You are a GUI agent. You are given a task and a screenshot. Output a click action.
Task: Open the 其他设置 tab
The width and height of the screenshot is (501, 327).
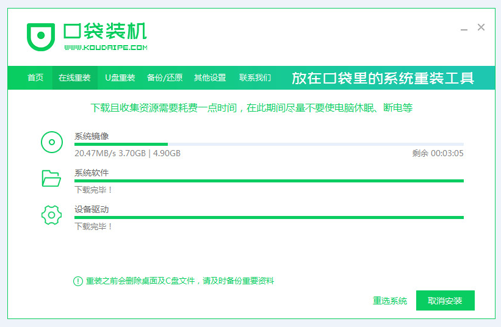pos(210,77)
